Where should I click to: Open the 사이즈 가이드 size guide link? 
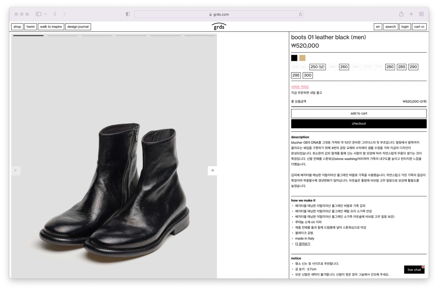(x=300, y=87)
